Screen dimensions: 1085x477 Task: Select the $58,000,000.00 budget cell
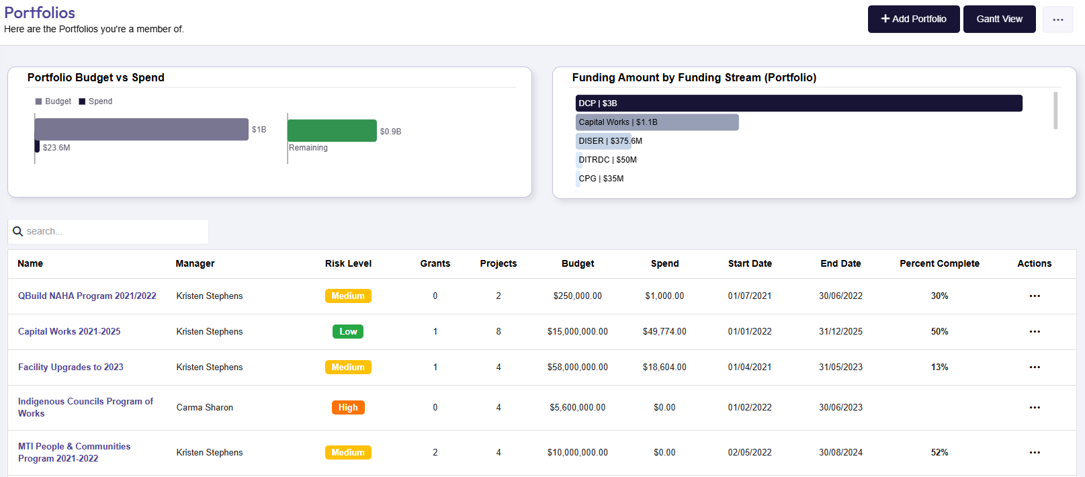(x=578, y=367)
